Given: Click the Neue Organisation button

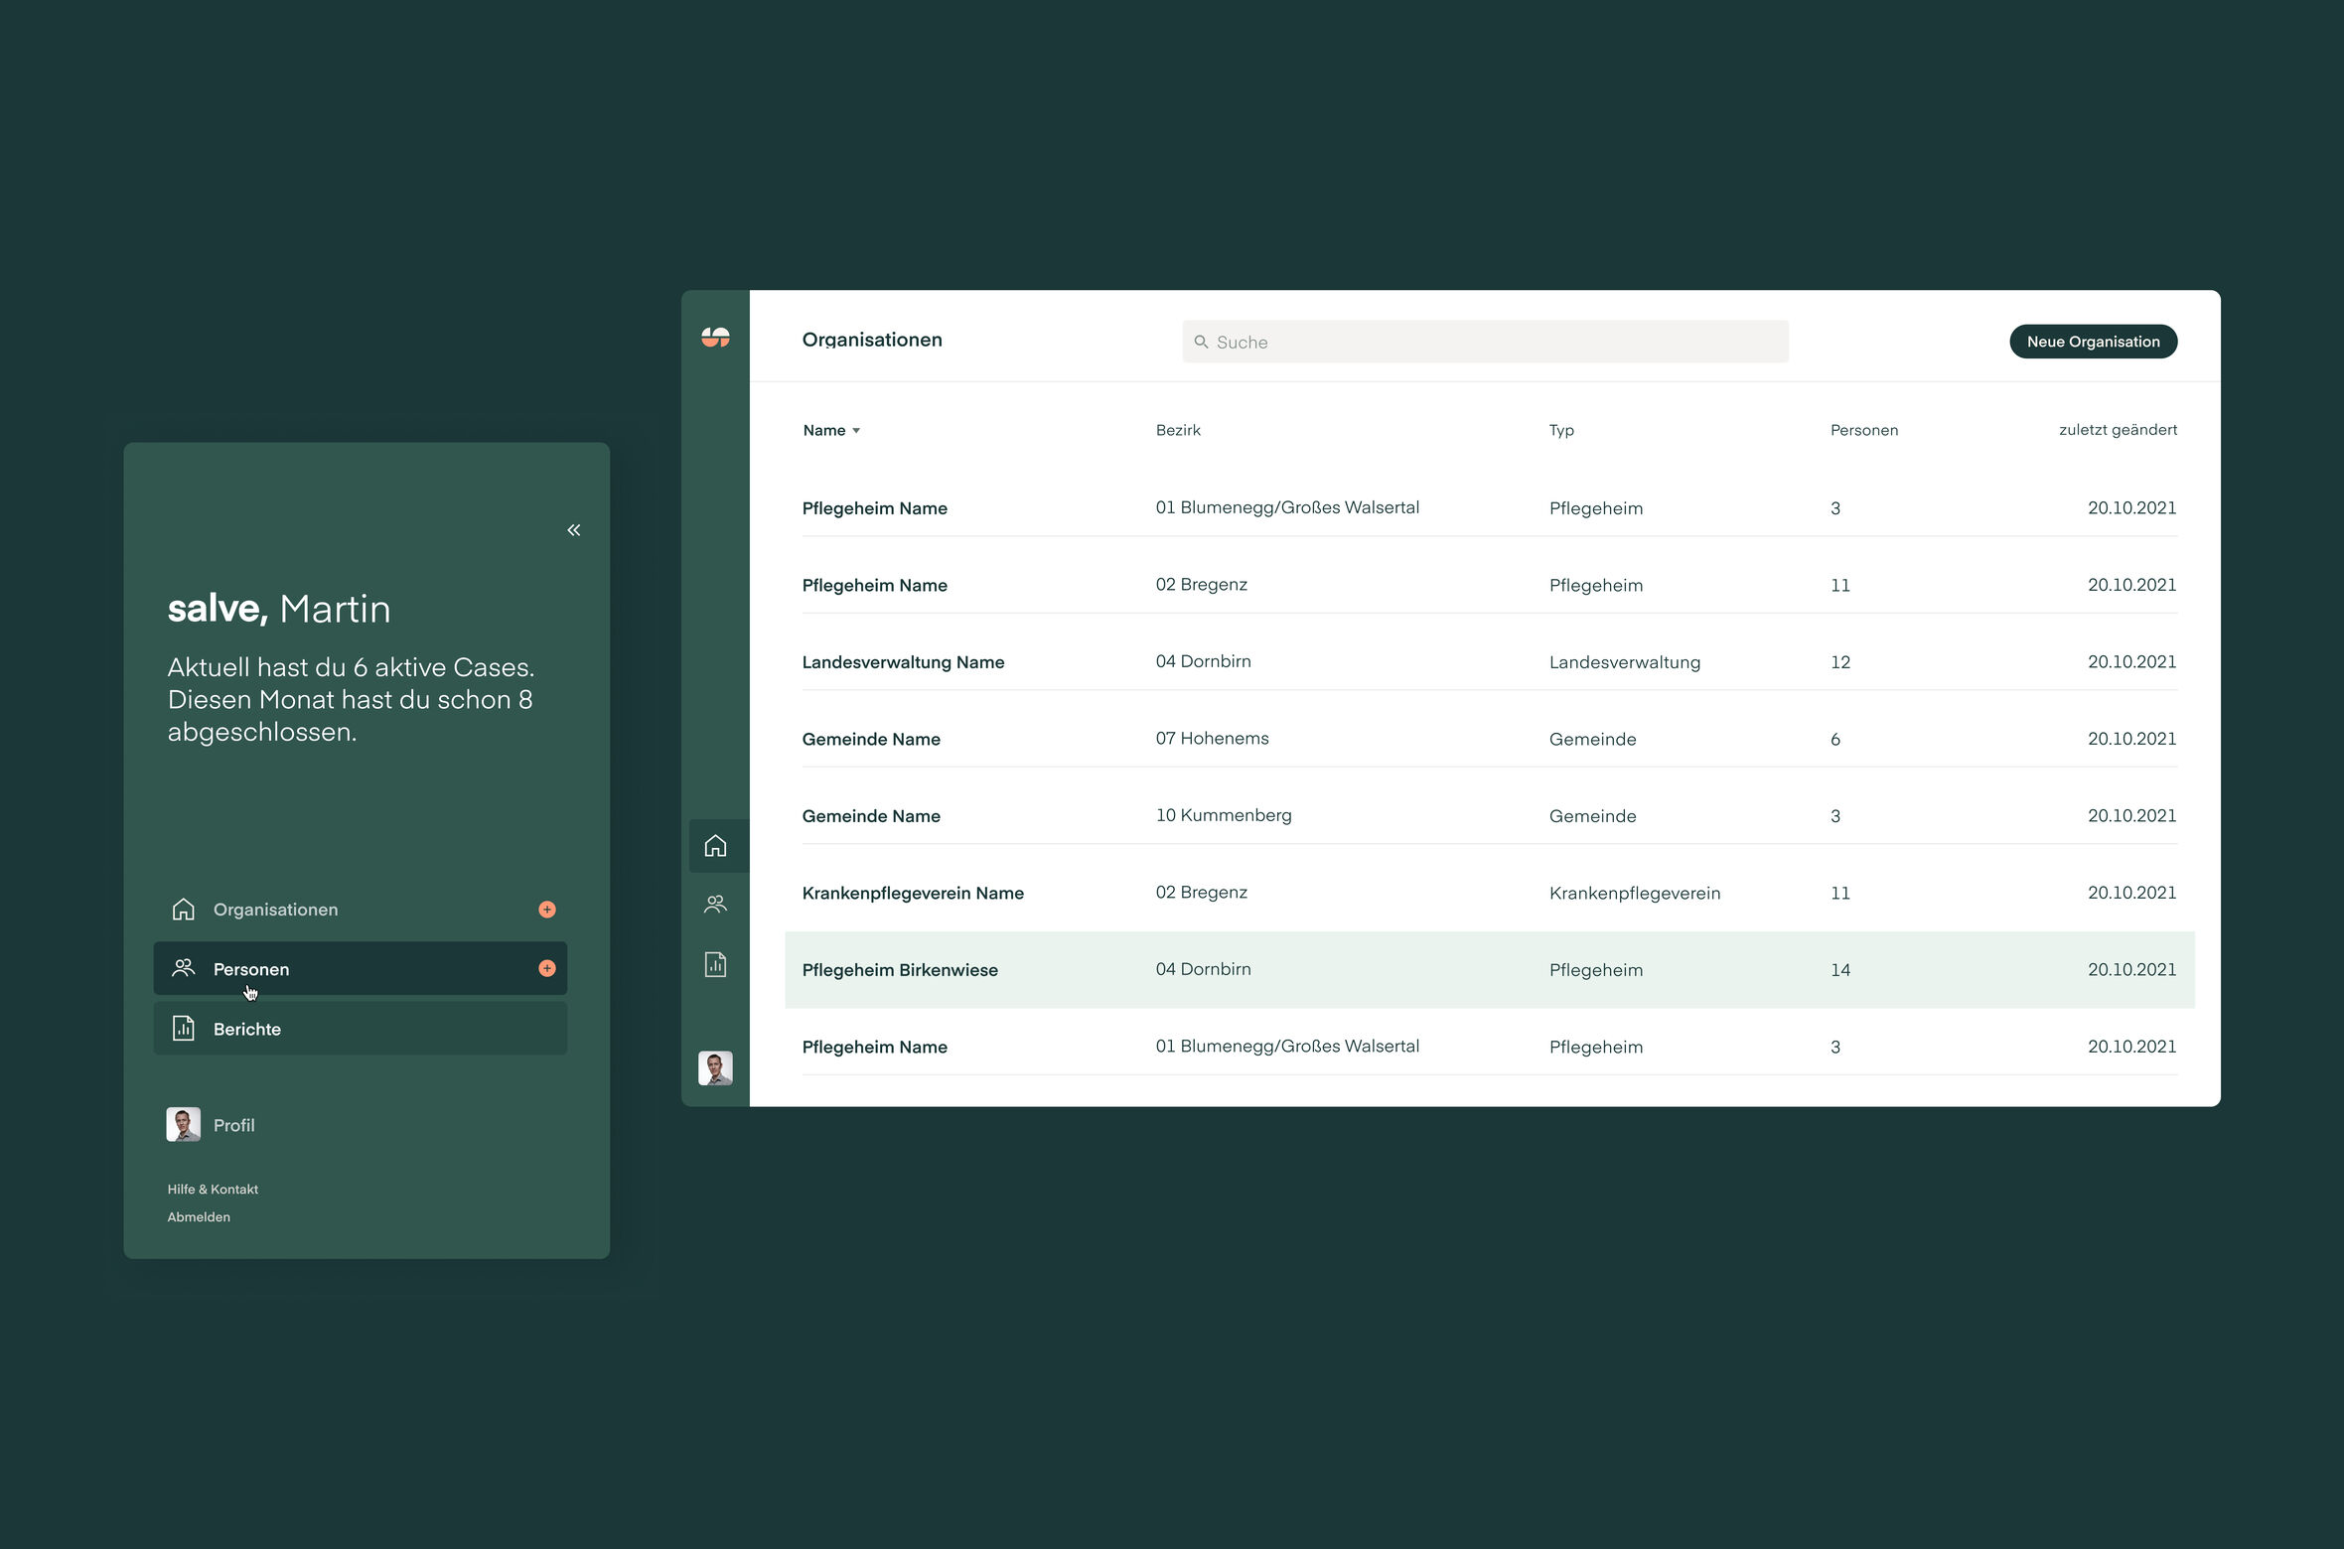Looking at the screenshot, I should (x=2093, y=342).
